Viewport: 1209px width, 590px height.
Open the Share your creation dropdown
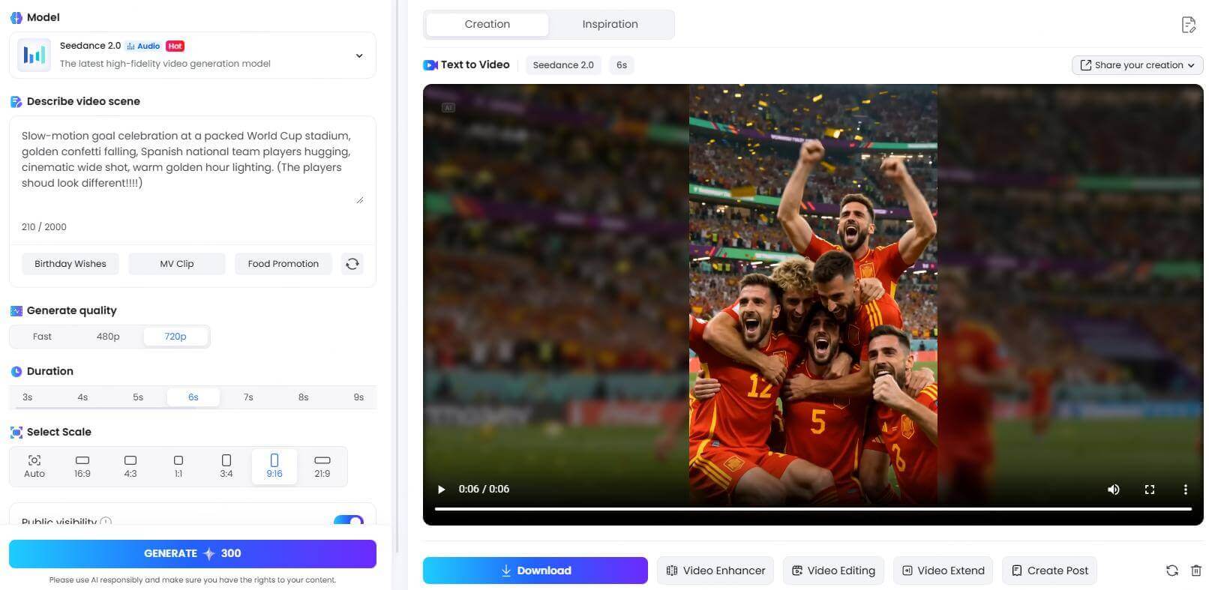(x=1137, y=65)
